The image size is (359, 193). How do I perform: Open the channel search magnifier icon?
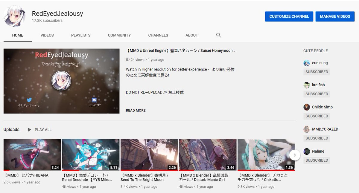pos(219,35)
